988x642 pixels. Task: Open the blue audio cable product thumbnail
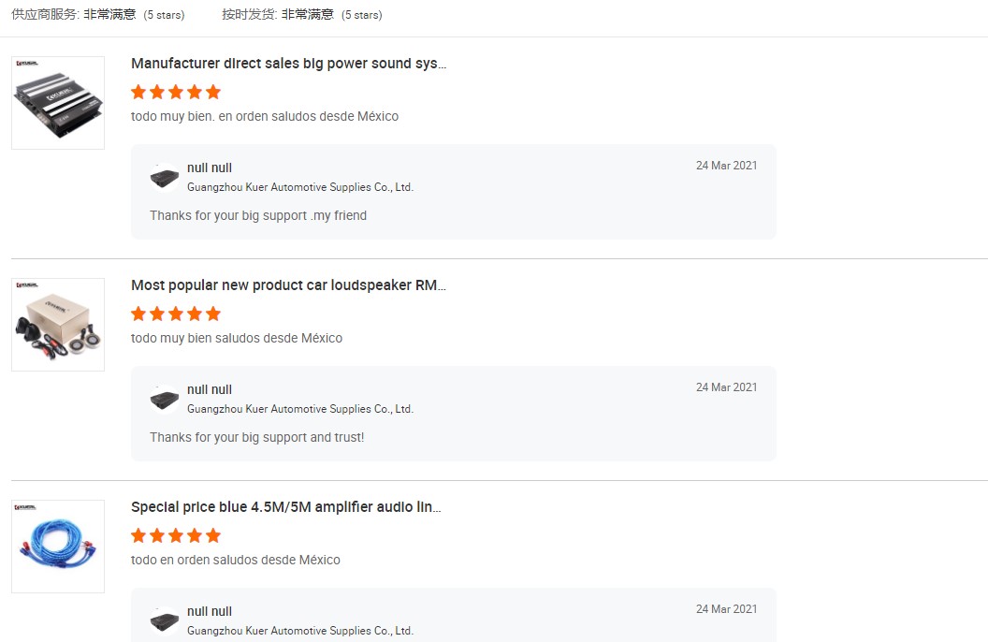pyautogui.click(x=58, y=547)
